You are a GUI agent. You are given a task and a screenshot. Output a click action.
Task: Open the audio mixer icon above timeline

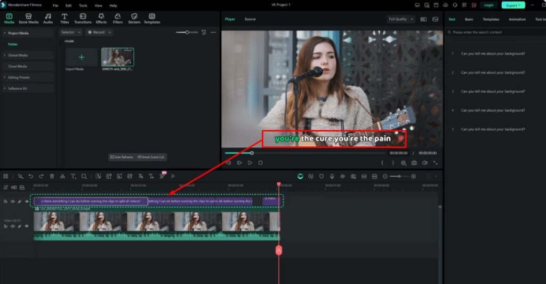pyautogui.click(x=364, y=176)
